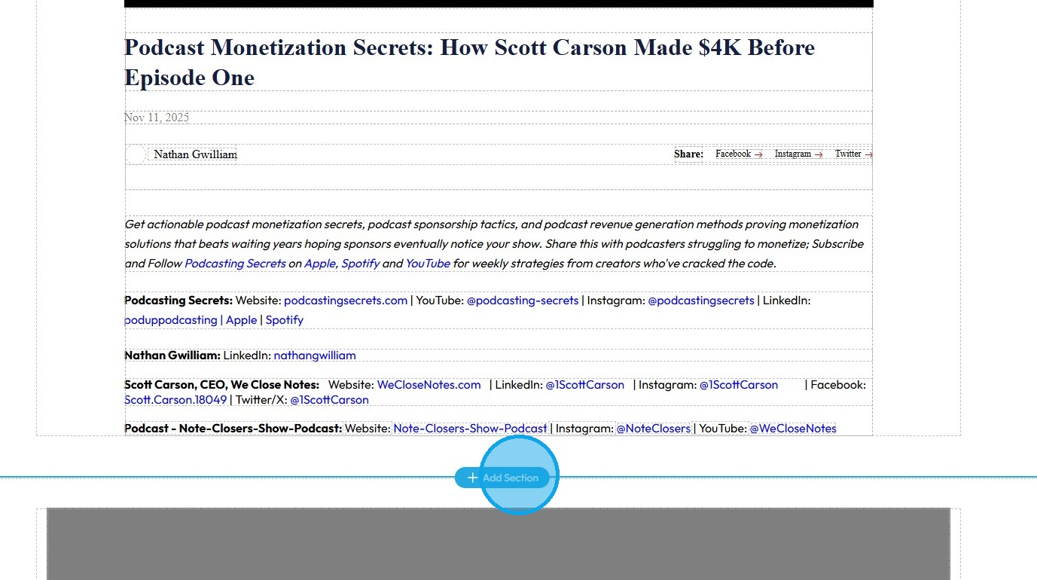This screenshot has height=580, width=1037.
Task: Open the Instagram share link
Action: [x=798, y=154]
